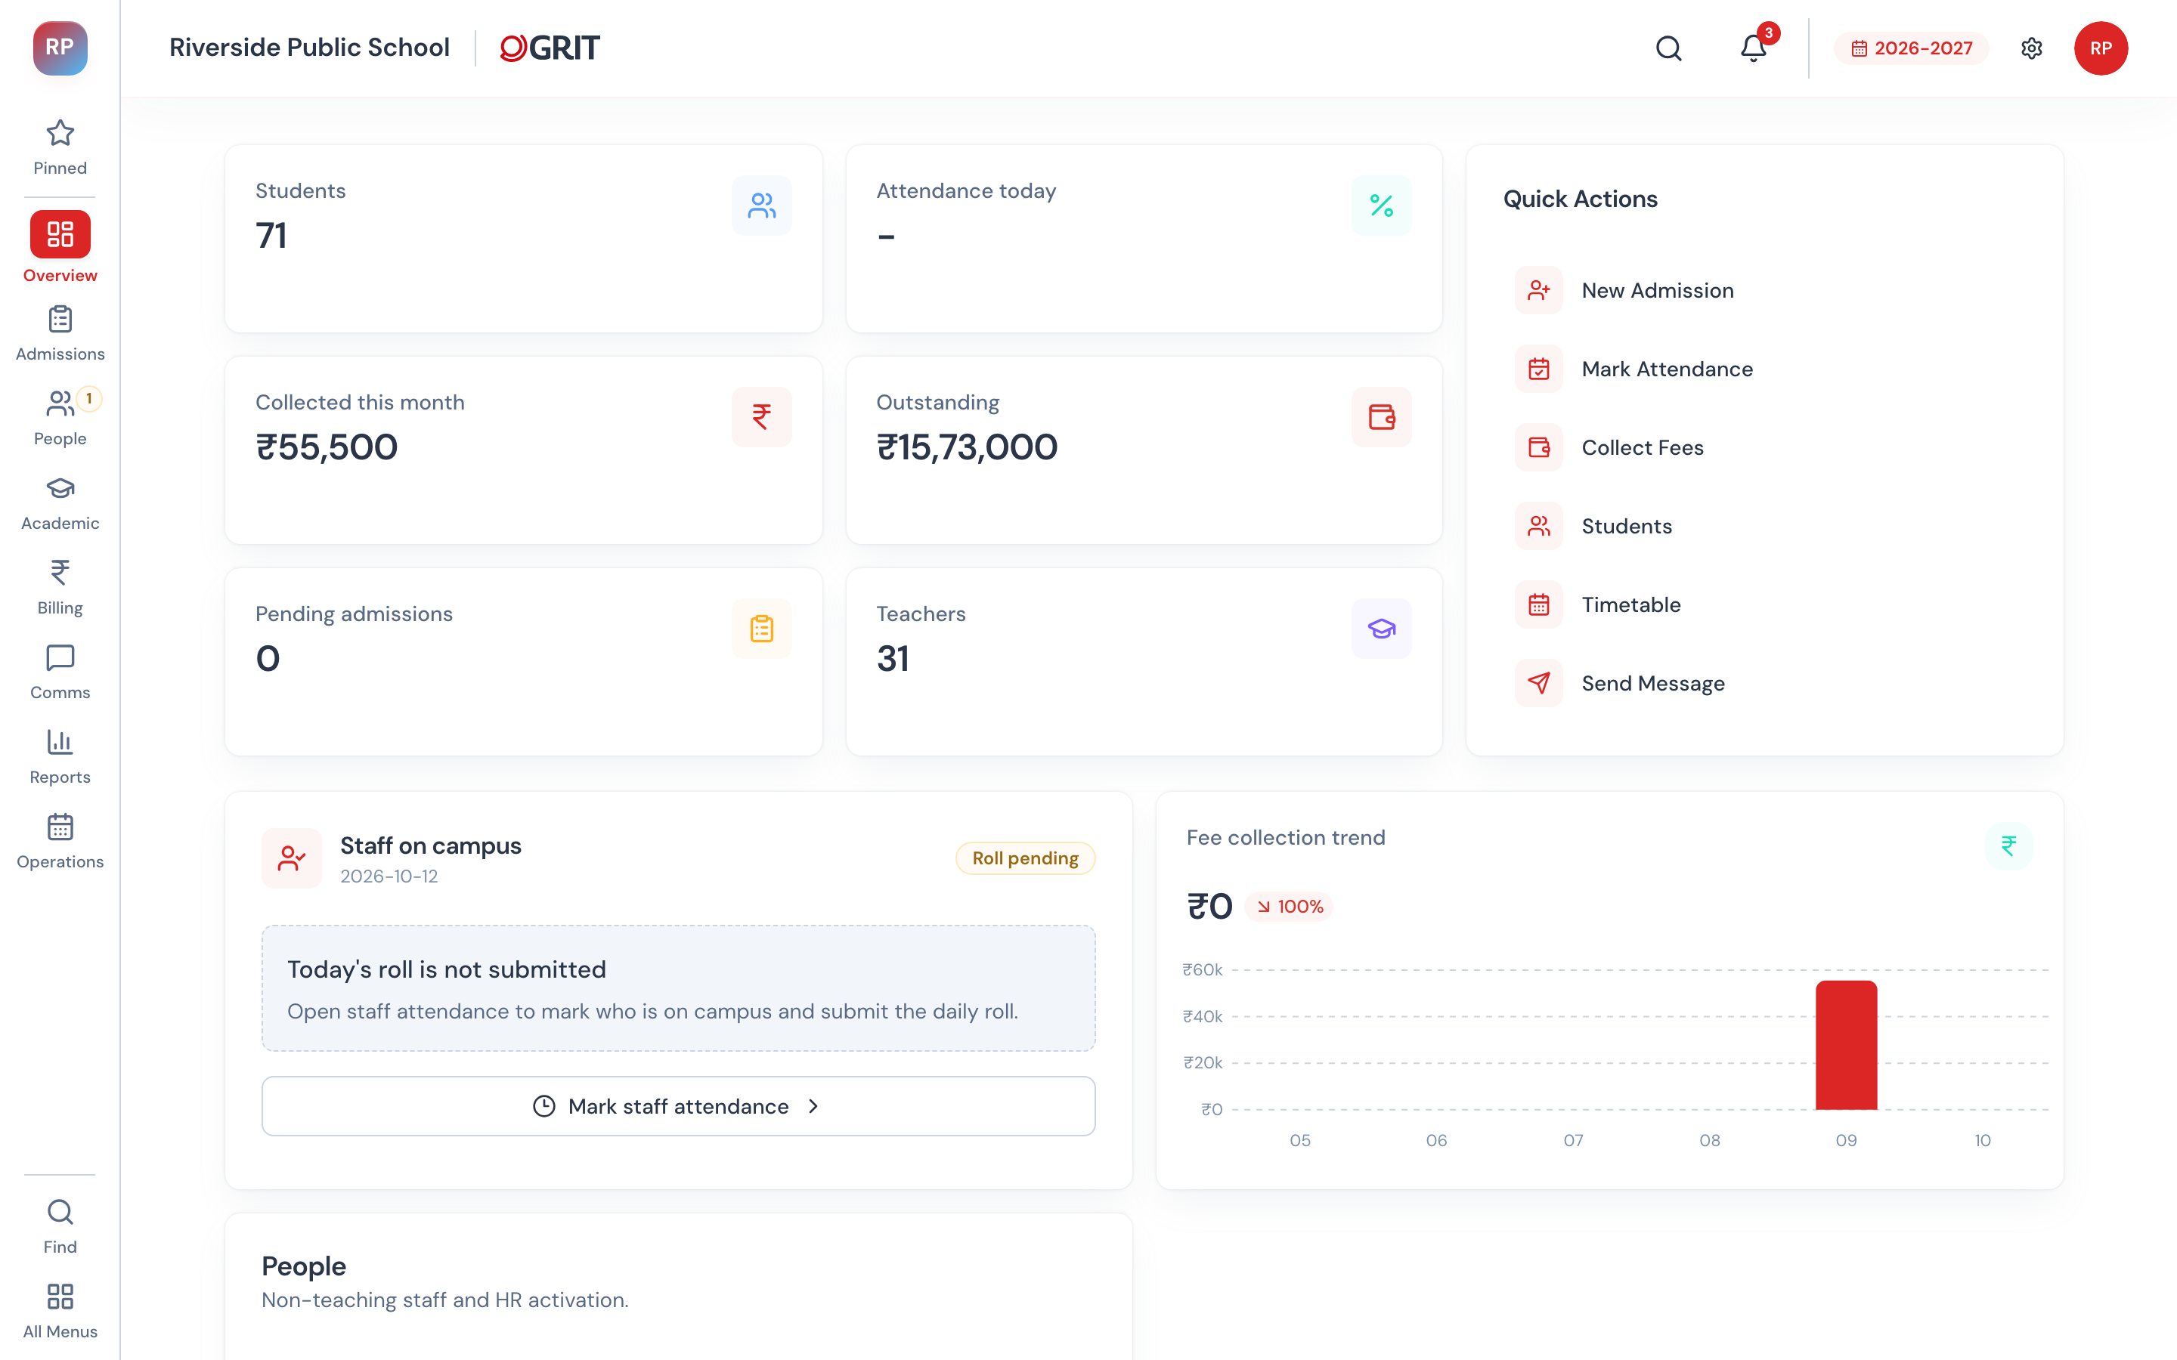Open the Attendance today card
Viewport: 2177px width, 1360px height.
tap(1144, 238)
